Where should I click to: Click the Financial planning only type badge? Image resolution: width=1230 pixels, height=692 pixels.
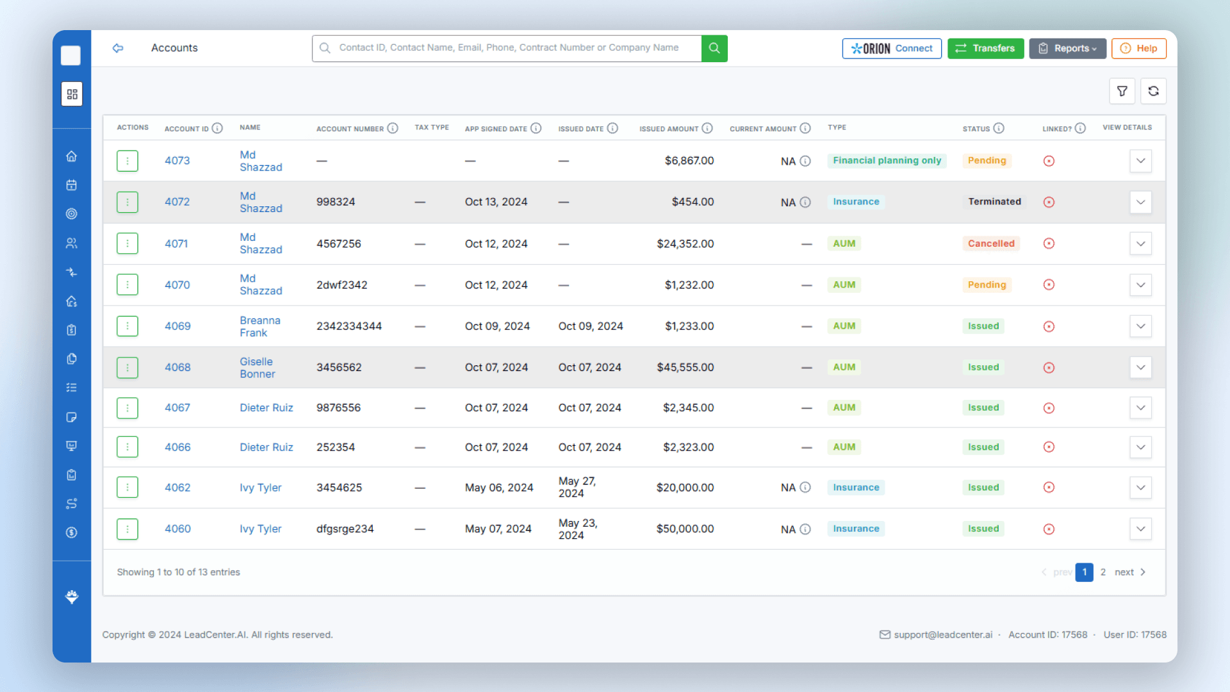point(887,161)
